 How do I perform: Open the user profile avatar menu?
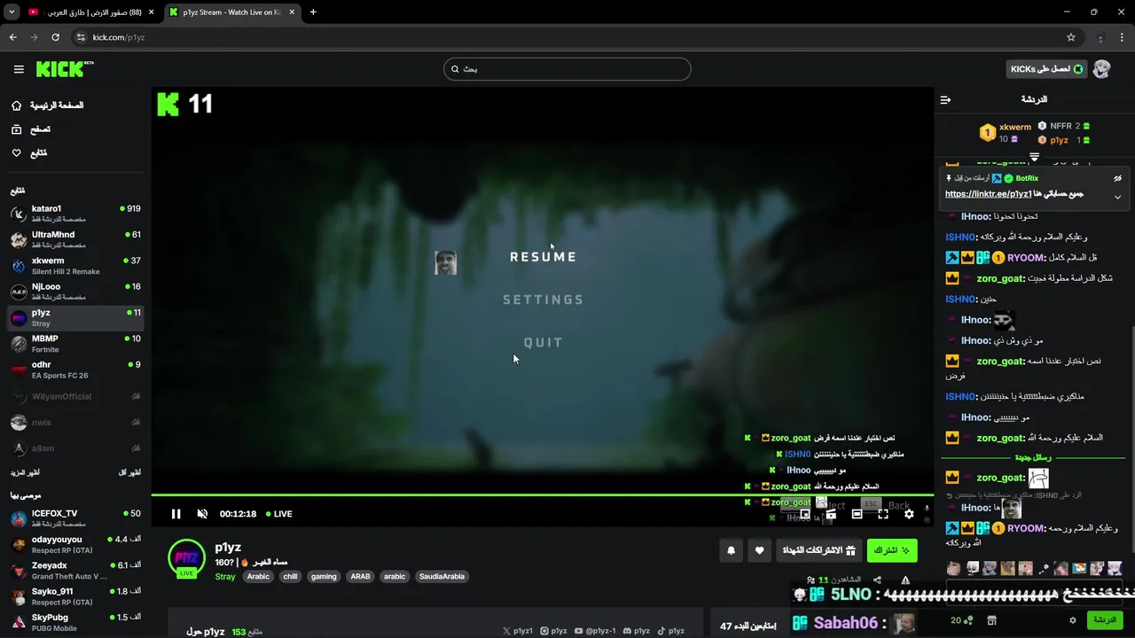tap(1101, 69)
